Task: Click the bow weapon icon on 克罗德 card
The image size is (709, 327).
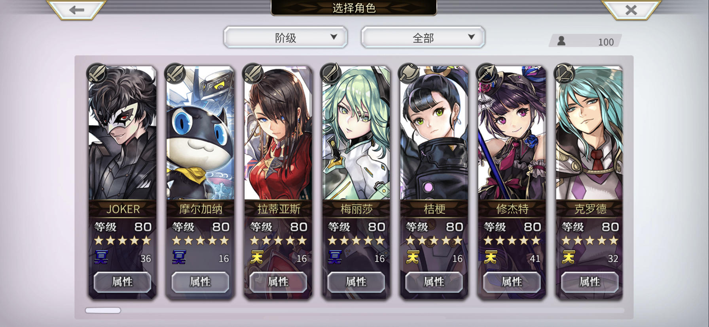Action: pyautogui.click(x=564, y=73)
